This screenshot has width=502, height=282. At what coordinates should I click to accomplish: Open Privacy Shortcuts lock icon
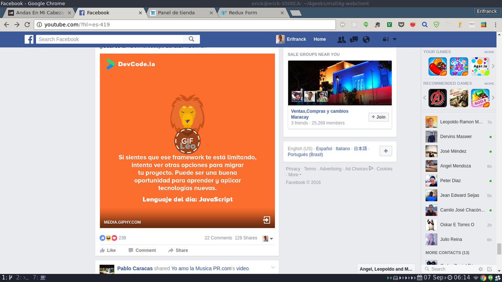click(386, 39)
